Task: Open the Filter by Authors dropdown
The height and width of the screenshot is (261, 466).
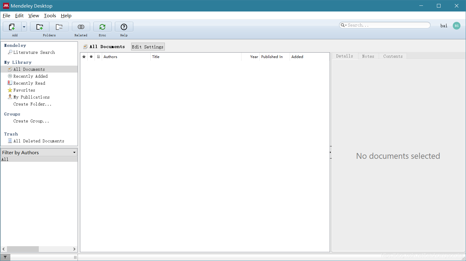Action: point(39,152)
